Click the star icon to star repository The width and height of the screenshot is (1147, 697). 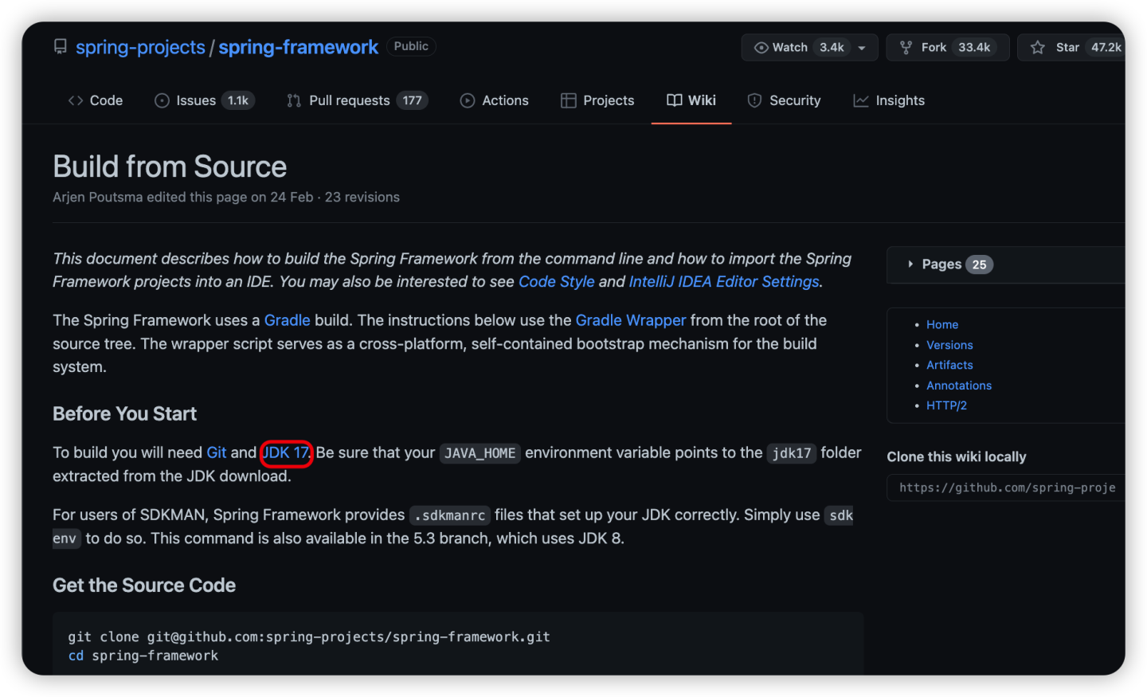1037,48
